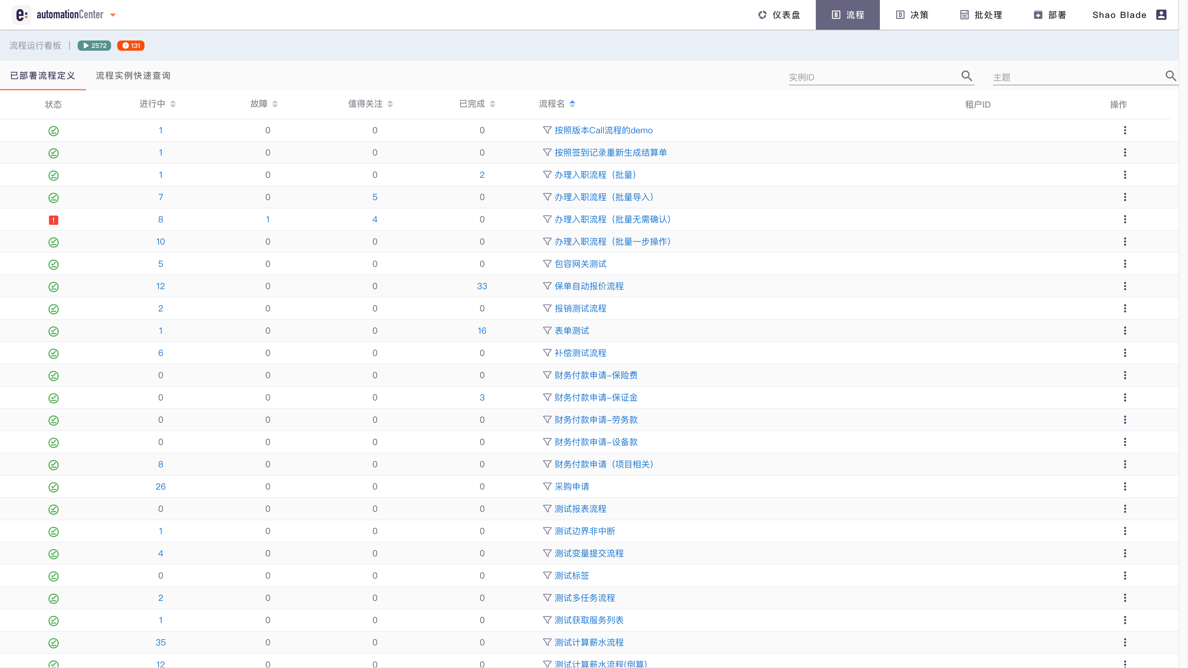The width and height of the screenshot is (1188, 668).
Task: Open 保单自动报价流程 link
Action: (x=589, y=286)
